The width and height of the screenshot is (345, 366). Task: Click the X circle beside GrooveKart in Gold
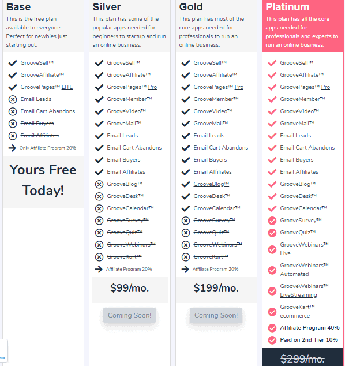[x=186, y=257]
